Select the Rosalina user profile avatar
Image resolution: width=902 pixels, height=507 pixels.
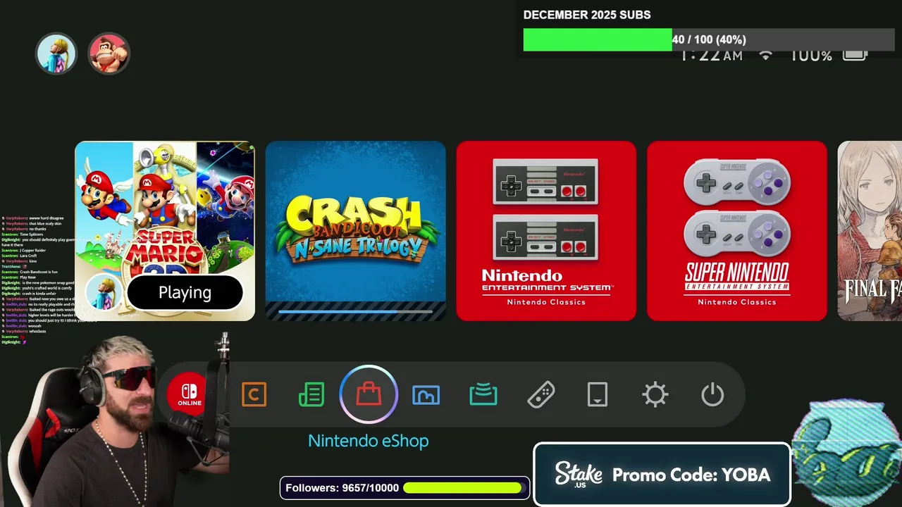56,54
